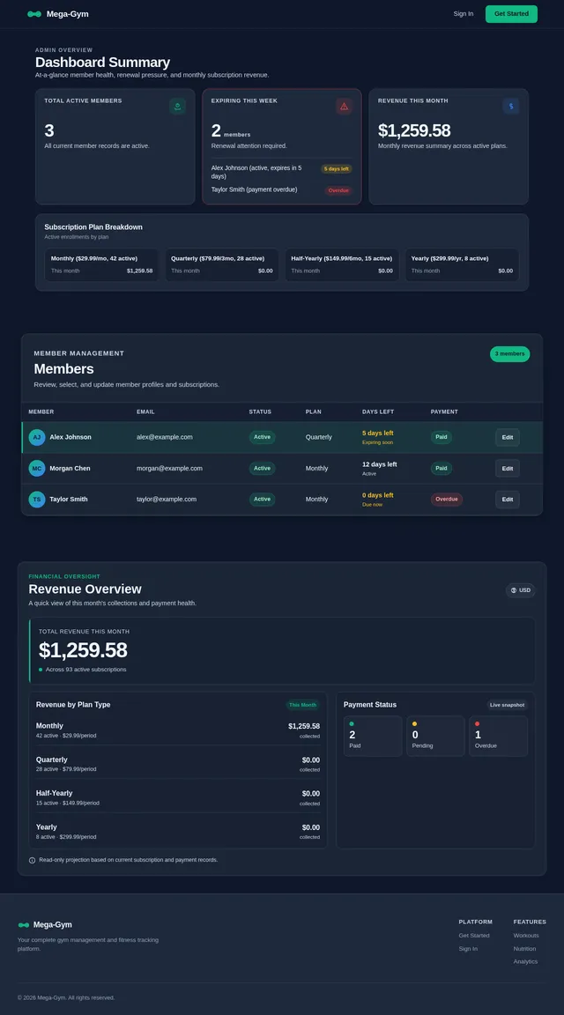Click the PLAN column header
Image resolution: width=564 pixels, height=1015 pixels.
tap(314, 411)
